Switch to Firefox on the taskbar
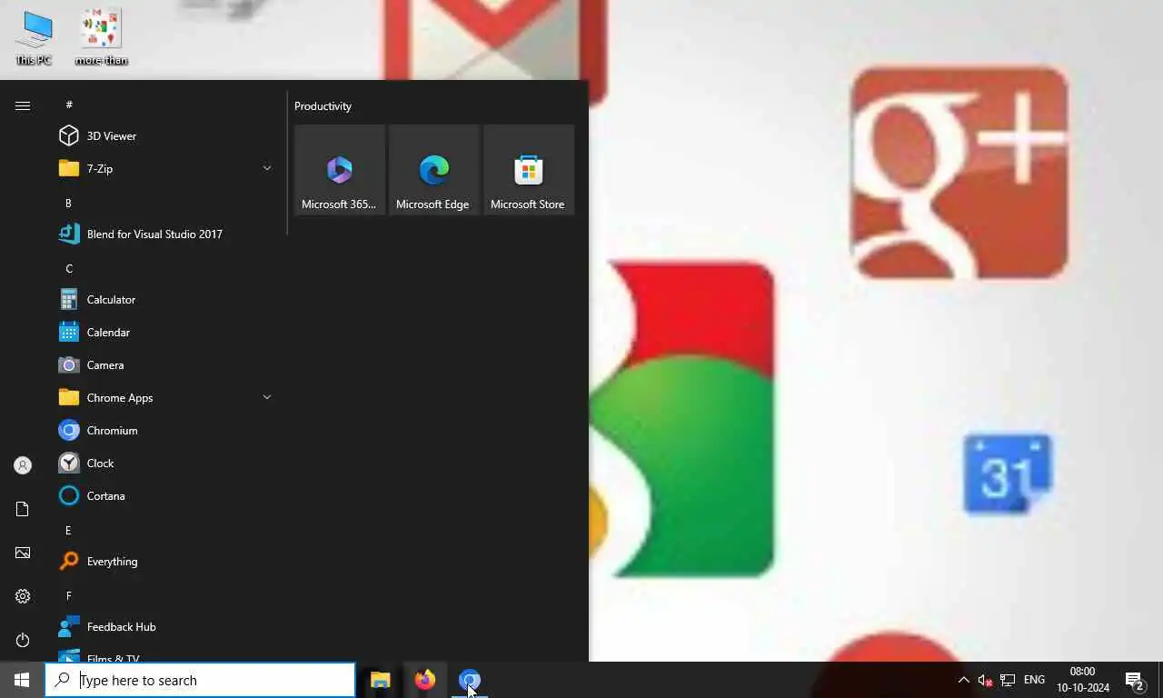The image size is (1163, 698). coord(424,680)
